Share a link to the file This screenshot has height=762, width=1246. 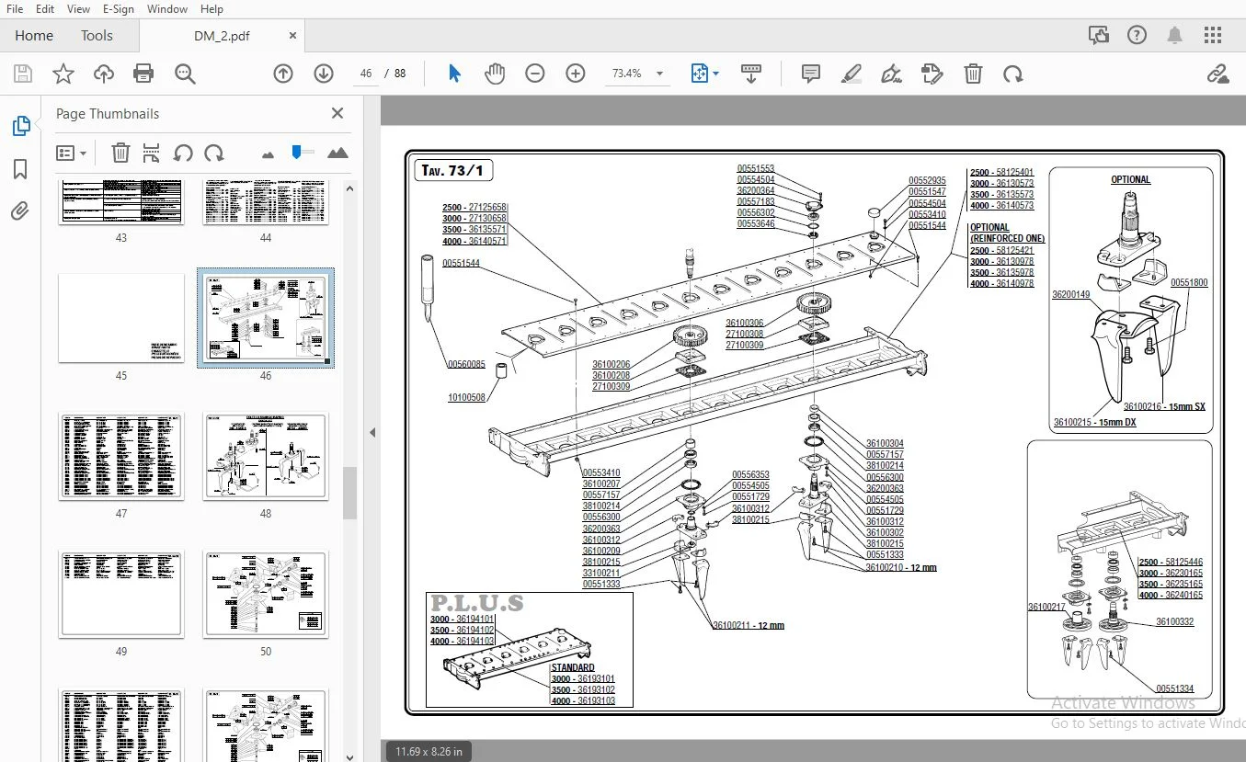tap(1217, 74)
